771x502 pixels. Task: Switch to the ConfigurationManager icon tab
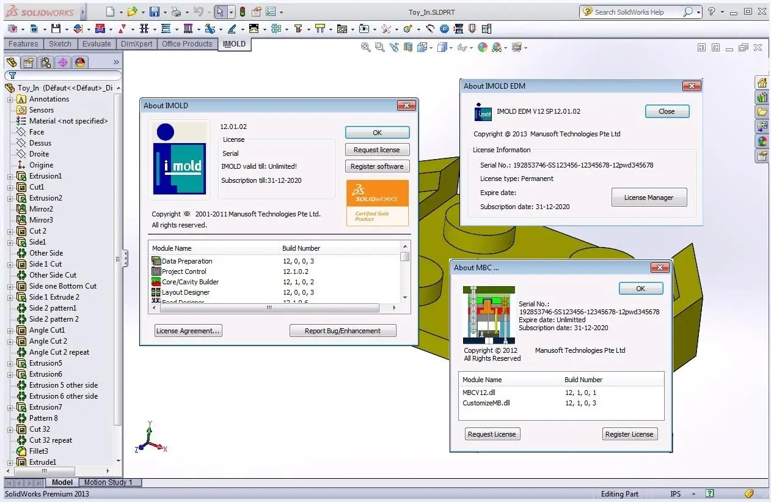(46, 62)
